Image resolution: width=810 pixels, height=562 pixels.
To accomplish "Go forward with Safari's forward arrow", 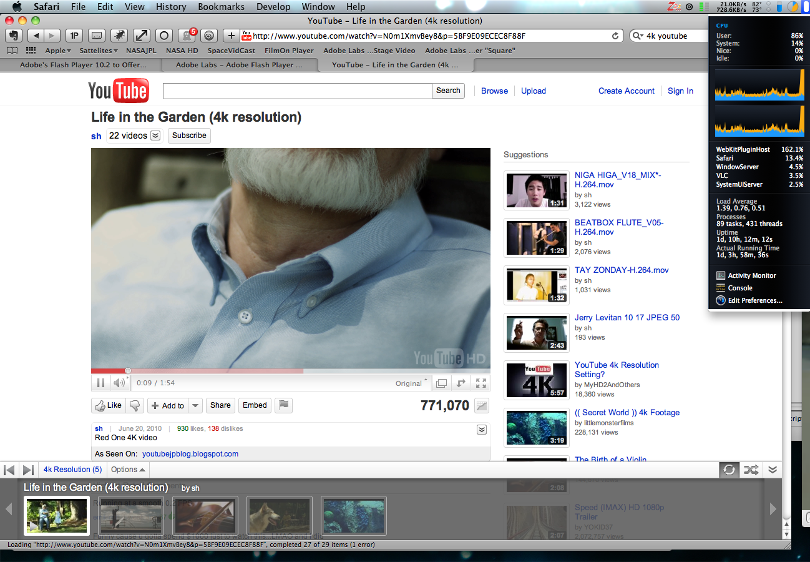I will [52, 36].
